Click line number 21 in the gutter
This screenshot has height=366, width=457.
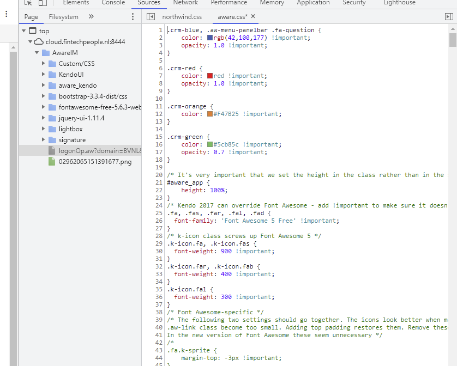[159, 182]
